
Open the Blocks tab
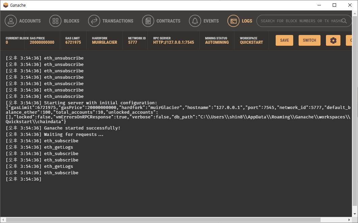[x=64, y=21]
